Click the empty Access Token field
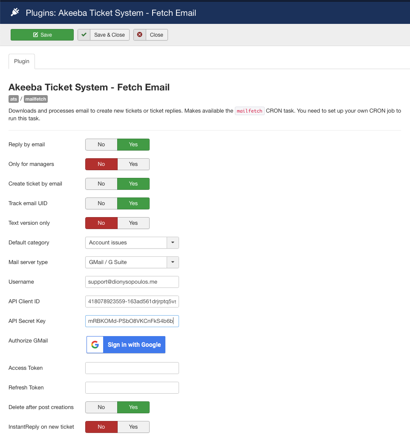The height and width of the screenshot is (444, 410). (132, 368)
